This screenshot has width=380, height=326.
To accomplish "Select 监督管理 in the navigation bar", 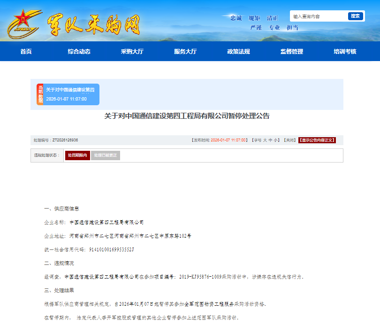I will pyautogui.click(x=292, y=52).
